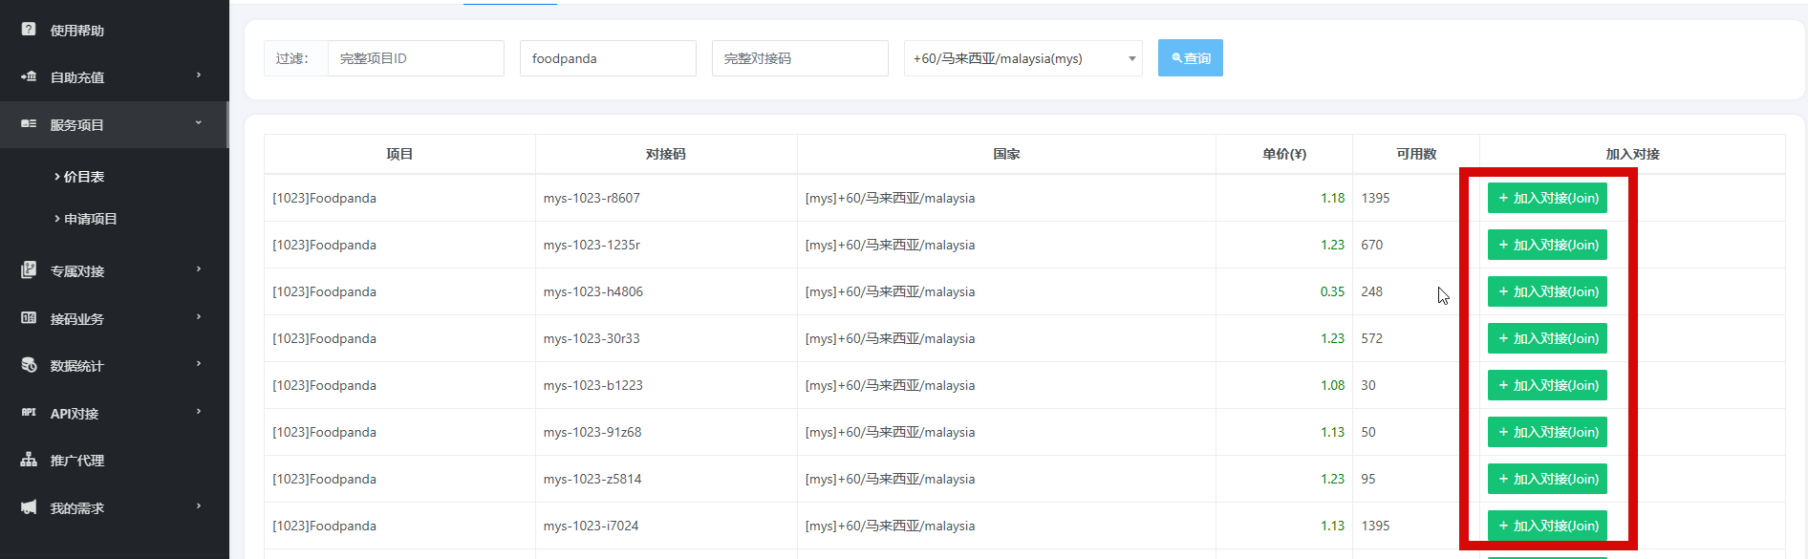Click price 1.08 in the table
The height and width of the screenshot is (559, 1808).
tap(1332, 385)
